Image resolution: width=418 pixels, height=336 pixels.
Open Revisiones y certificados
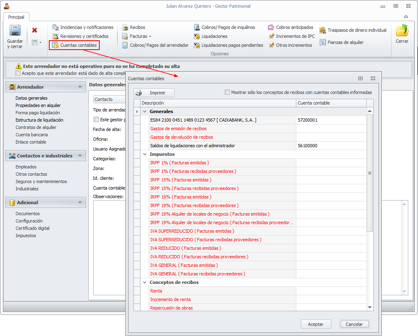coord(81,36)
